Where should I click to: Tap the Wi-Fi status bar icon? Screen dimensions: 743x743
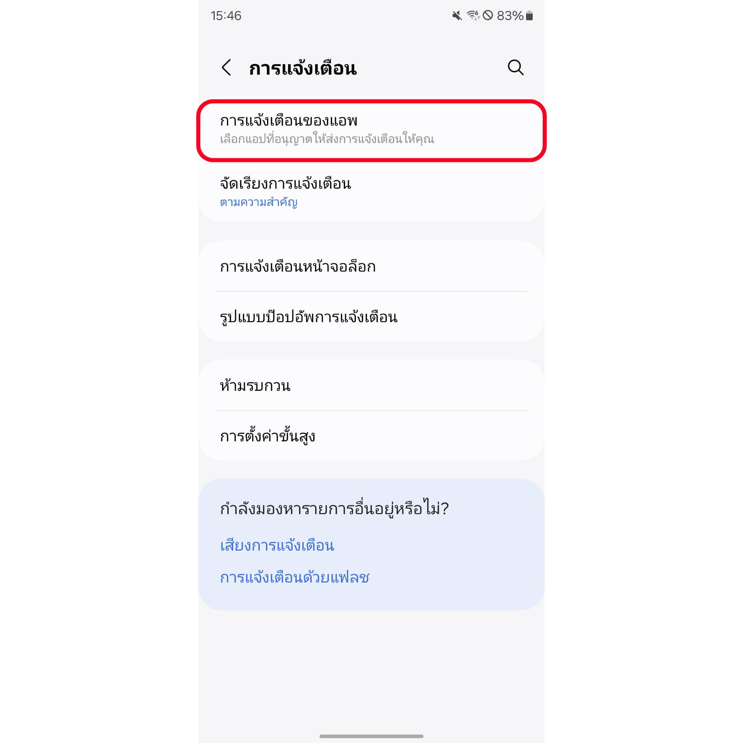tap(473, 16)
